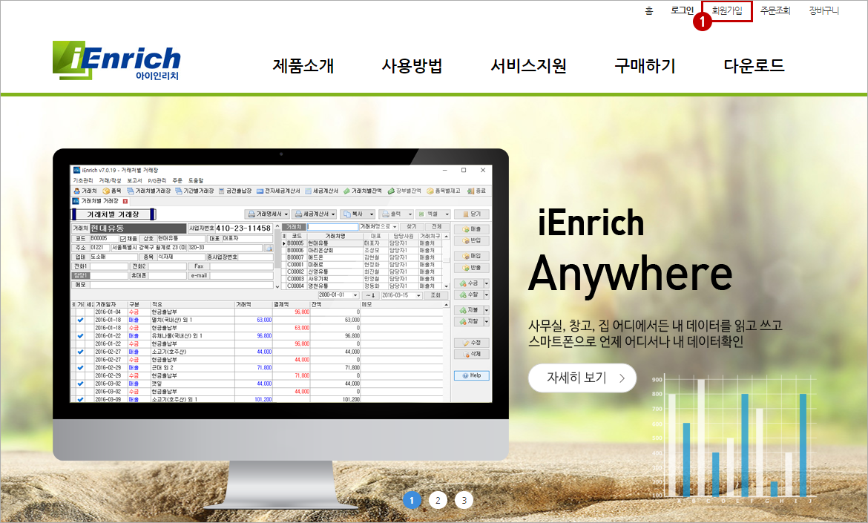Image resolution: width=868 pixels, height=523 pixels.
Task: Open 기초관리 menu in app
Action: 83,181
